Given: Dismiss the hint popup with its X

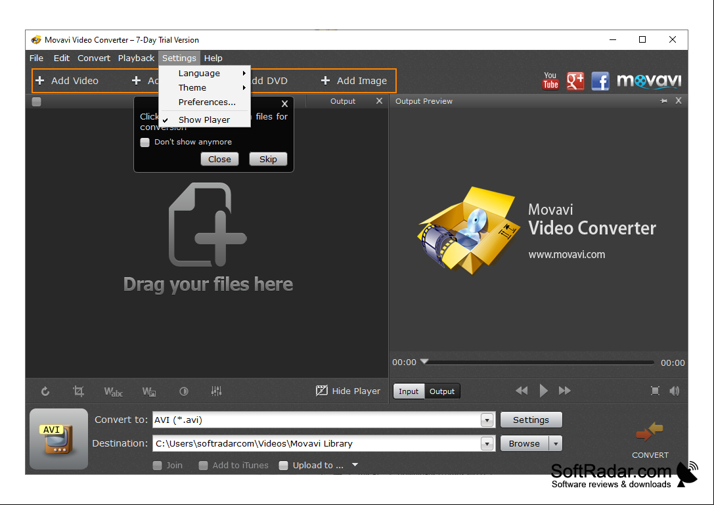Looking at the screenshot, I should [x=284, y=104].
